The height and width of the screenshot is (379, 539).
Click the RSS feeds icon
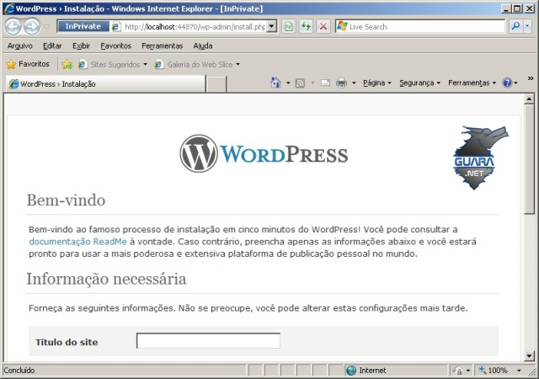pyautogui.click(x=300, y=83)
